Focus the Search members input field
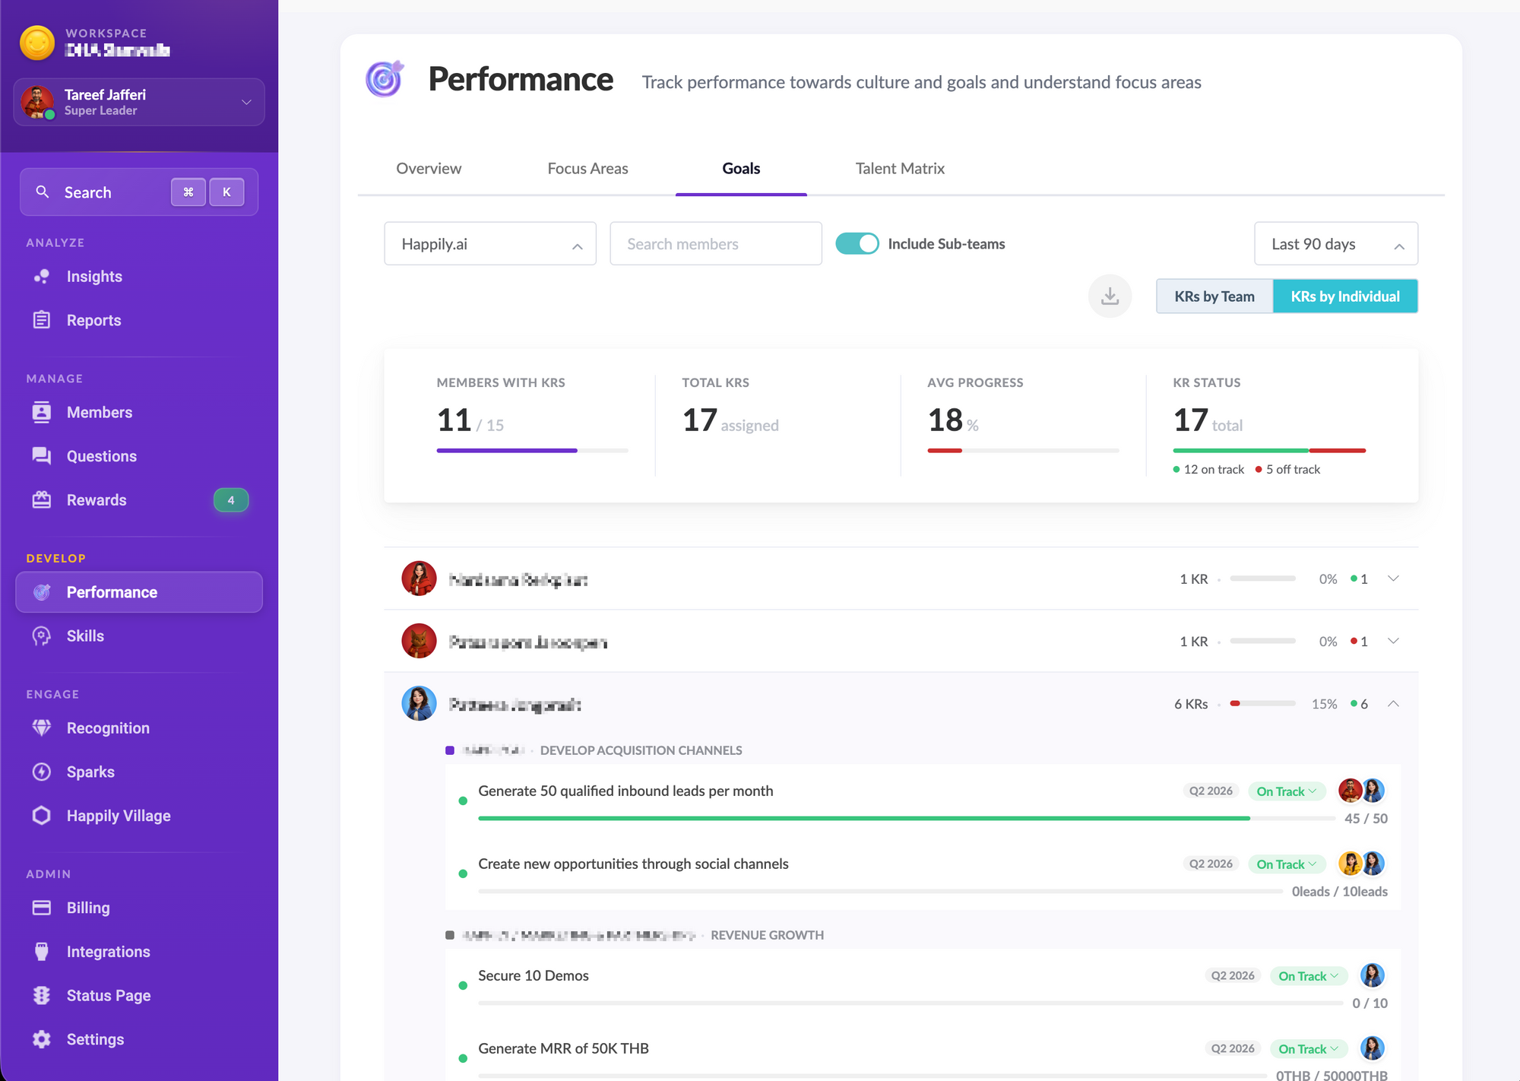The height and width of the screenshot is (1081, 1520). (x=715, y=244)
